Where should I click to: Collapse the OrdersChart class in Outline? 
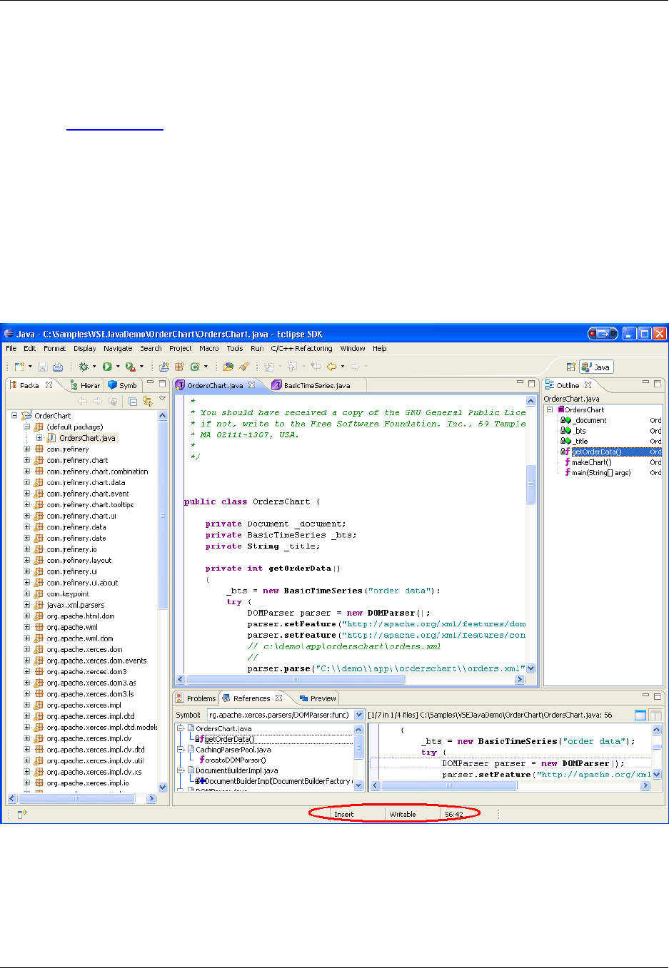(550, 409)
